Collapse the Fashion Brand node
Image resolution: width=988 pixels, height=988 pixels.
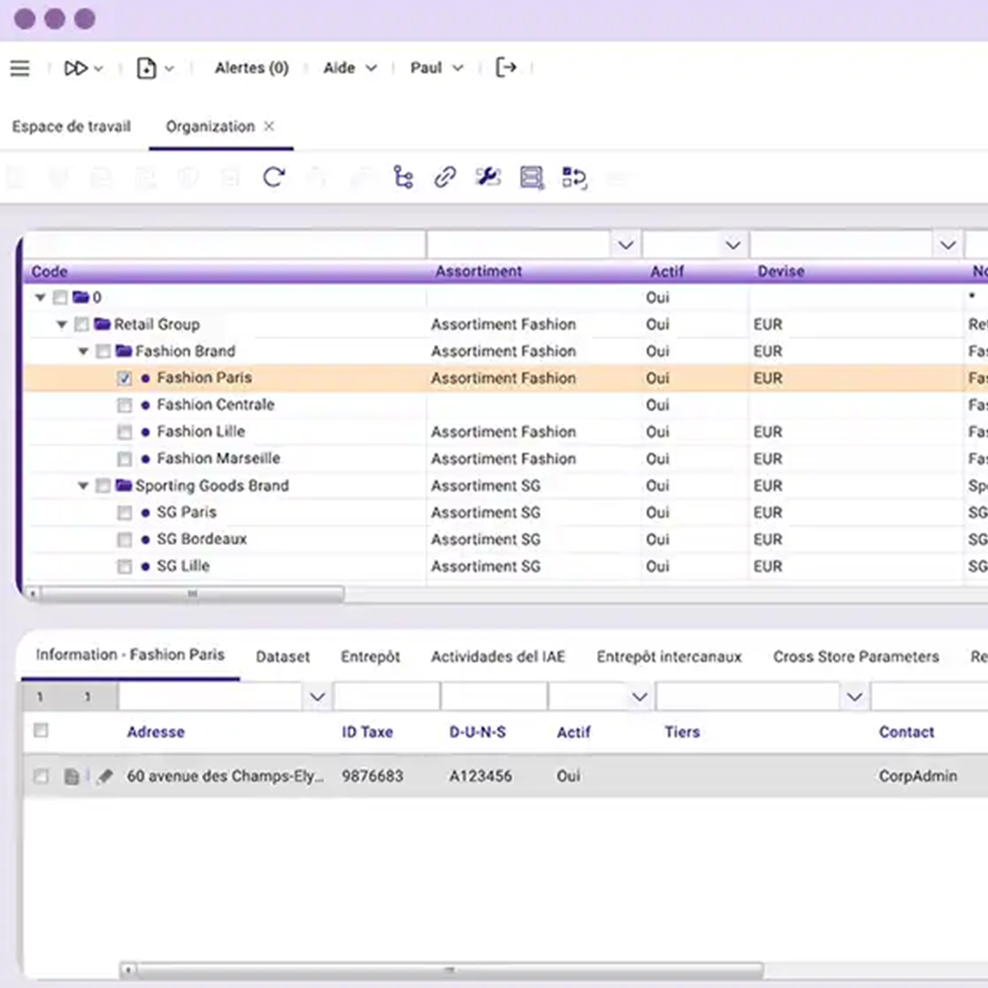point(84,351)
